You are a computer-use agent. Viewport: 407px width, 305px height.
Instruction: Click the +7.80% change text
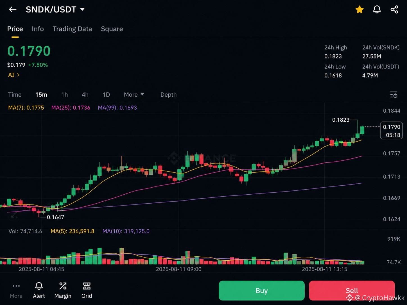coord(38,65)
